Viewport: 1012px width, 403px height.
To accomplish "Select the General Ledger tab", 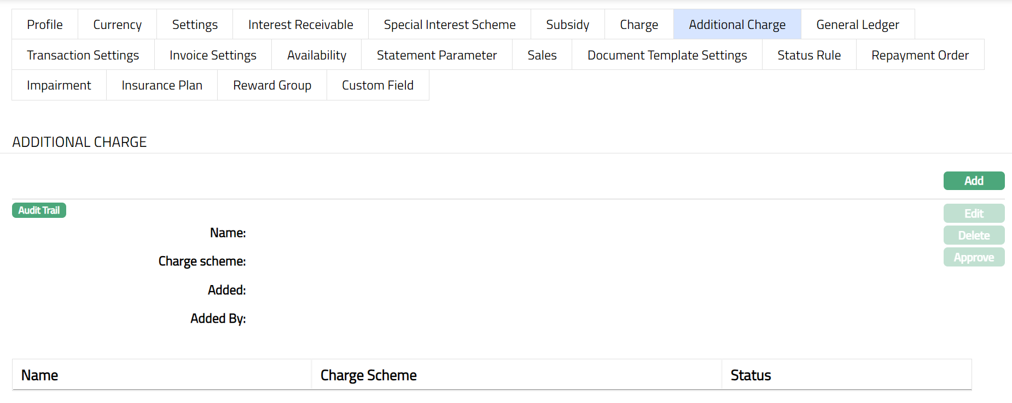I will tap(857, 25).
